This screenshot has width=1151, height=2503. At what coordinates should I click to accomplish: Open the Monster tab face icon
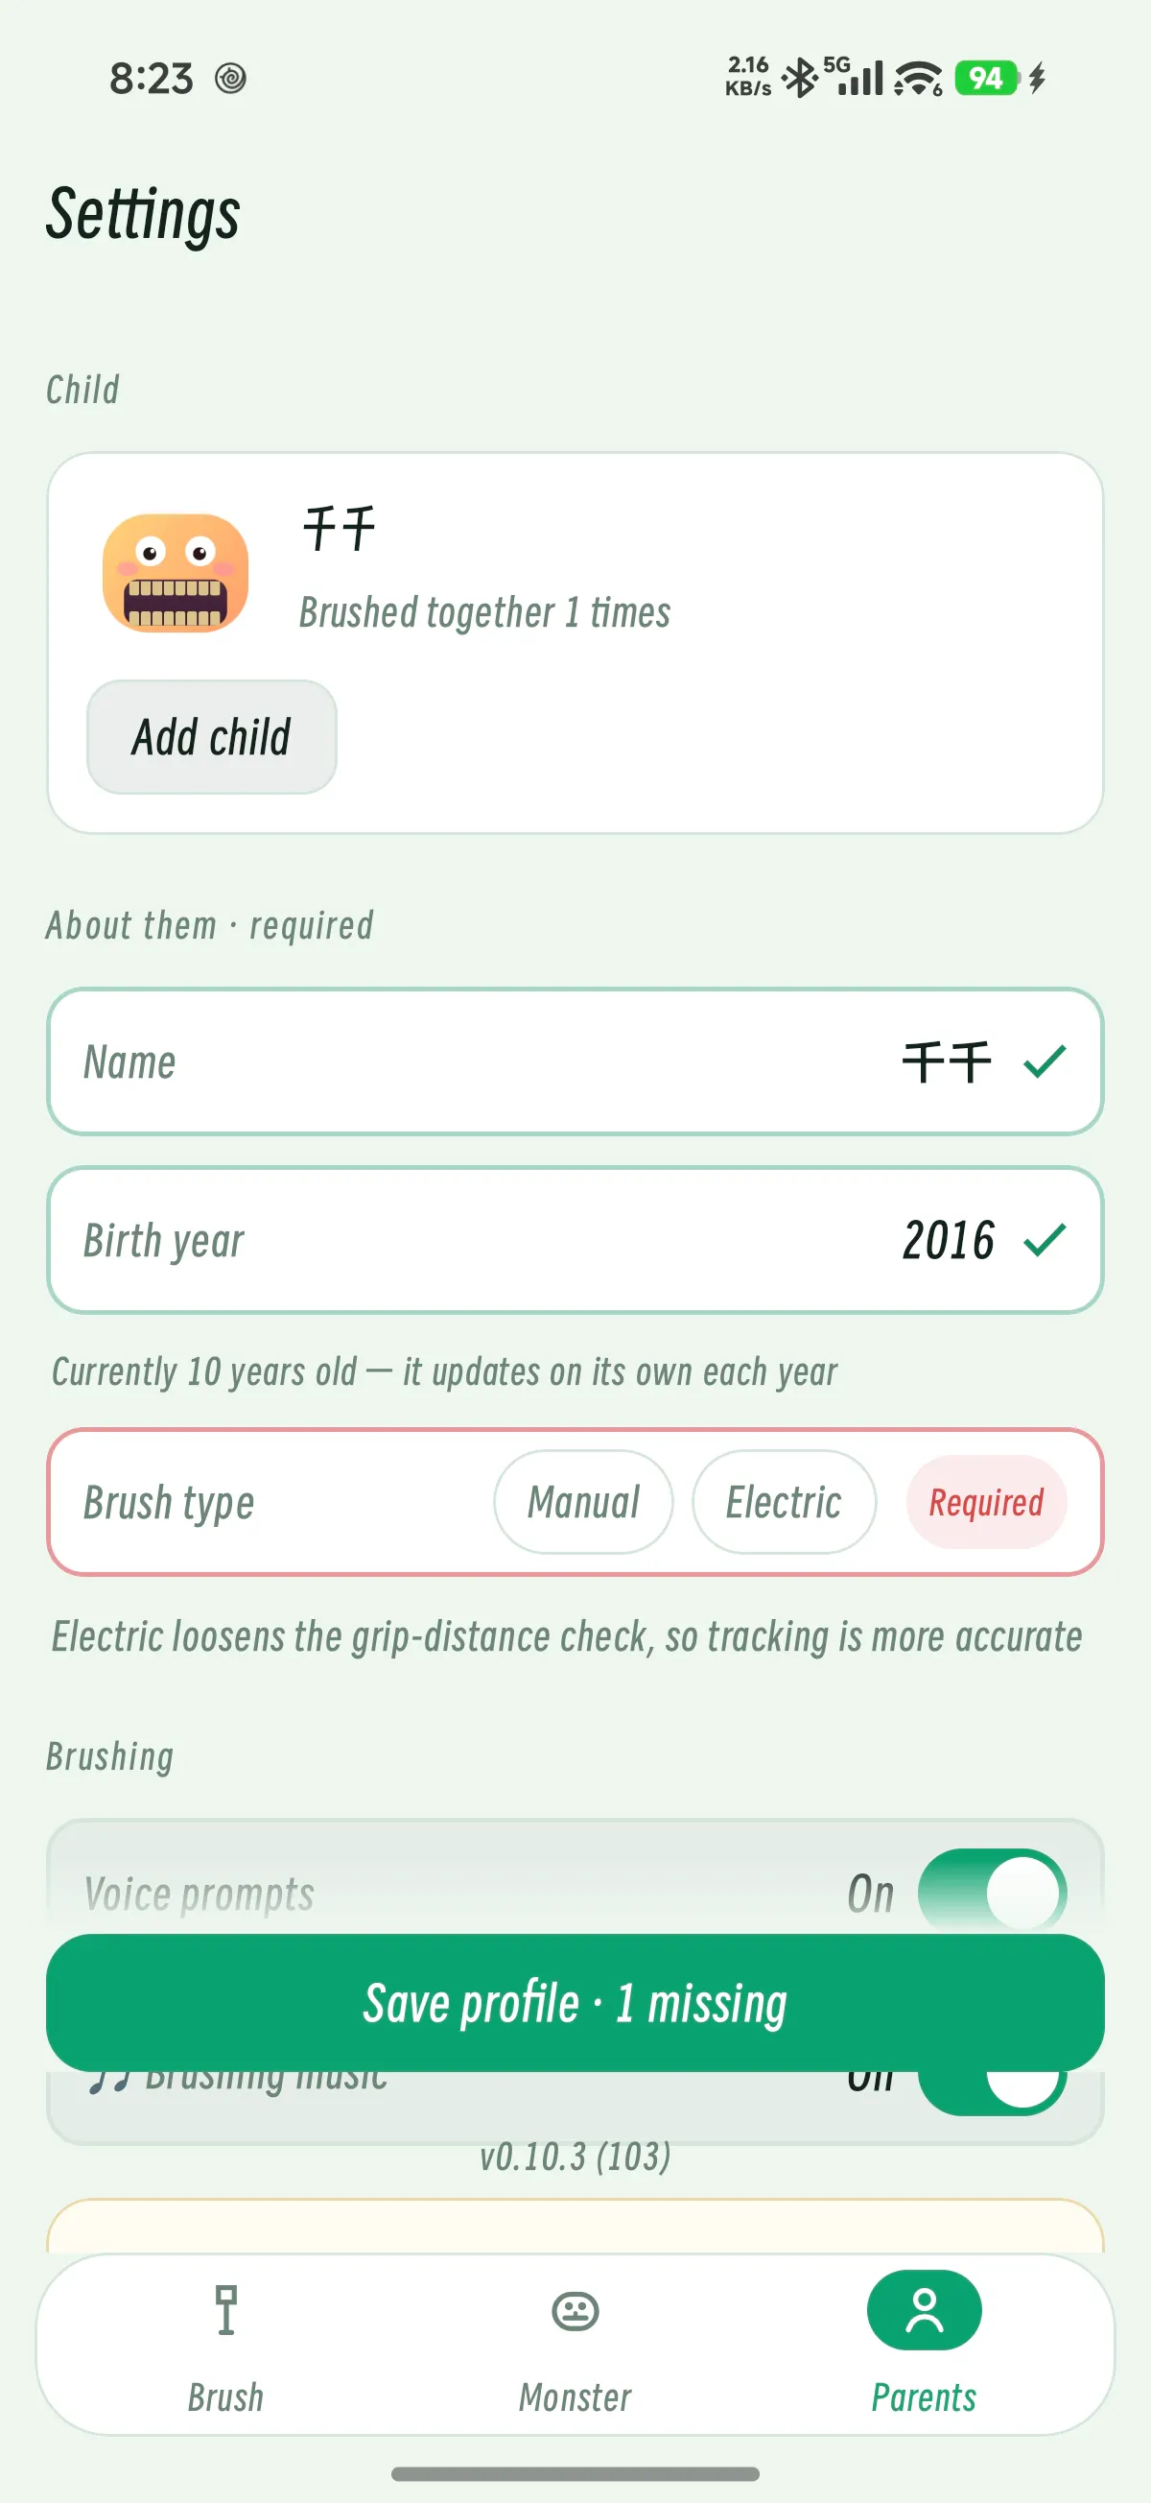click(x=575, y=2311)
